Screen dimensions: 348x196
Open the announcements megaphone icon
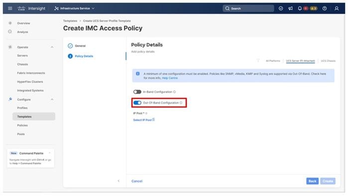[x=290, y=8]
